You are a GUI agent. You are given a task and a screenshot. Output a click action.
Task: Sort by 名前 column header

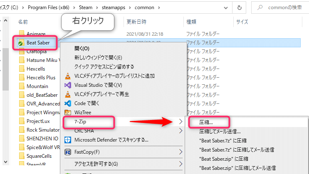pos(23,22)
